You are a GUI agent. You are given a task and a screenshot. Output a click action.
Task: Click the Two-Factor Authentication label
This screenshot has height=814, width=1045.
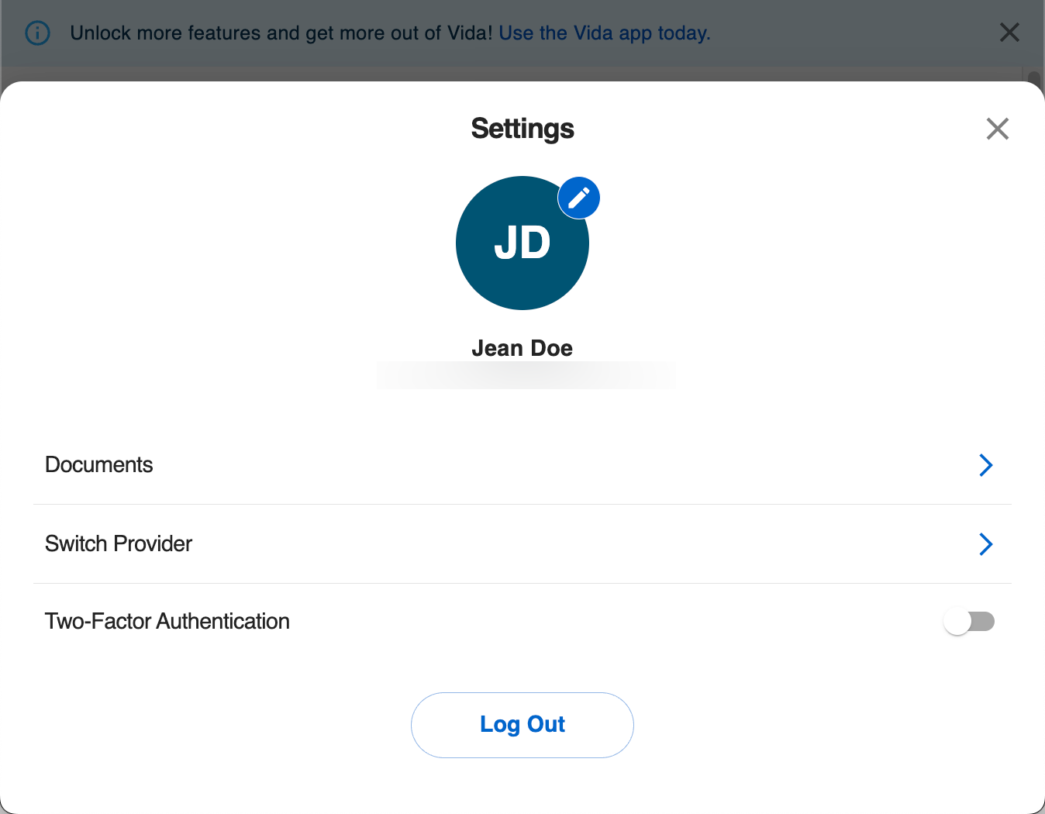tap(167, 622)
